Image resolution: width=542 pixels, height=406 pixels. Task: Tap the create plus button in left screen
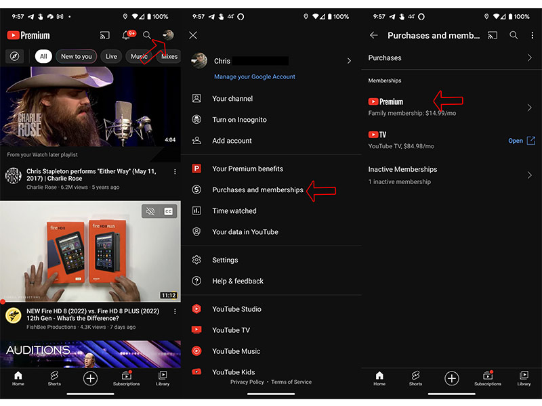(90, 378)
